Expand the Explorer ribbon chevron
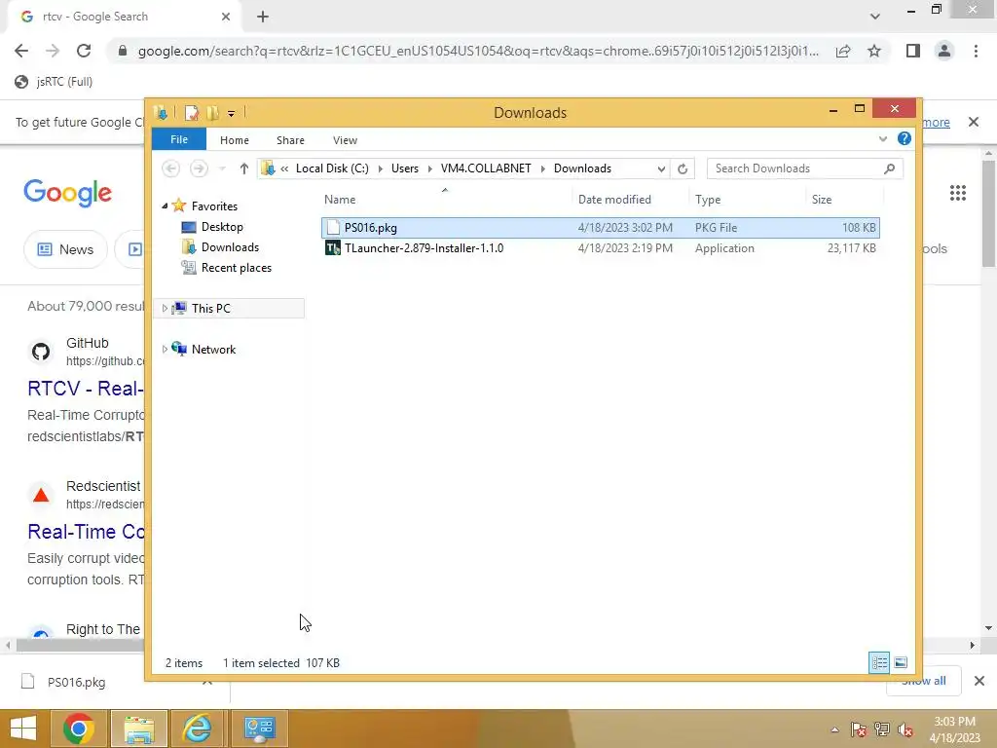The height and width of the screenshot is (748, 997). pos(882,138)
